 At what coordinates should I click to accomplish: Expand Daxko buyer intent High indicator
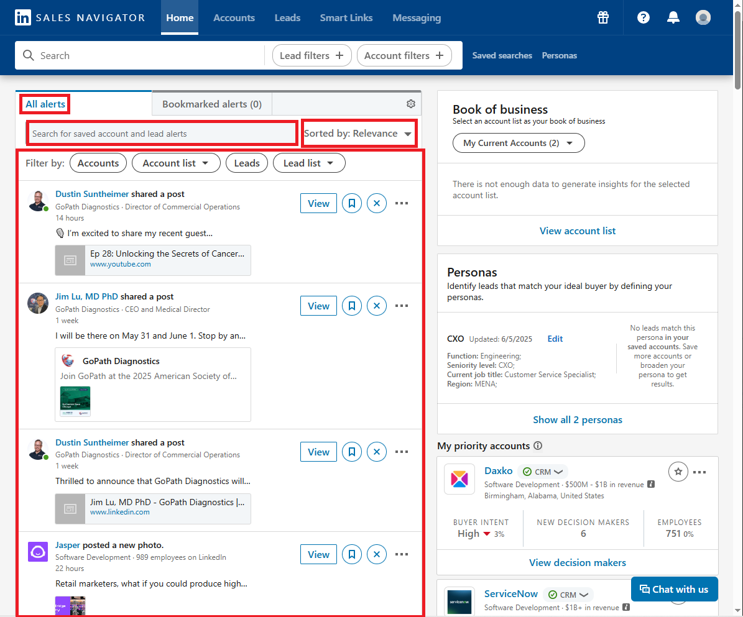[481, 534]
